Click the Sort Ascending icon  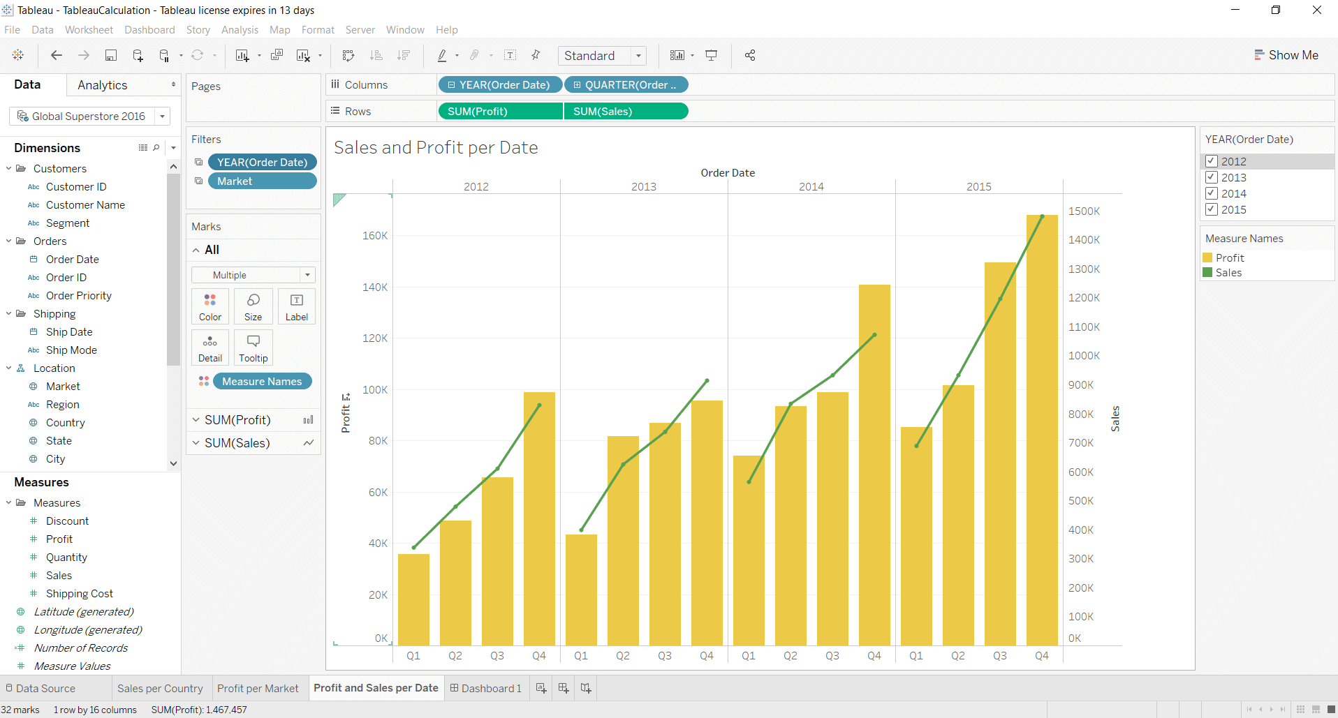pyautogui.click(x=376, y=55)
